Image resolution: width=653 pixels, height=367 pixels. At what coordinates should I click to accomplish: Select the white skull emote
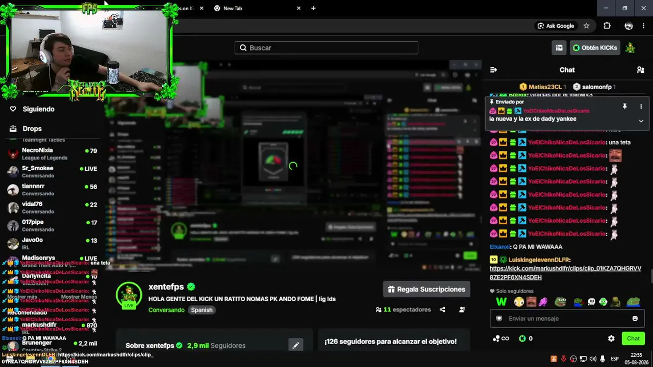pos(591,302)
